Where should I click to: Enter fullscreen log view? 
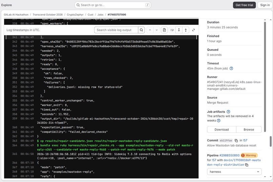pyautogui.click(x=193, y=30)
